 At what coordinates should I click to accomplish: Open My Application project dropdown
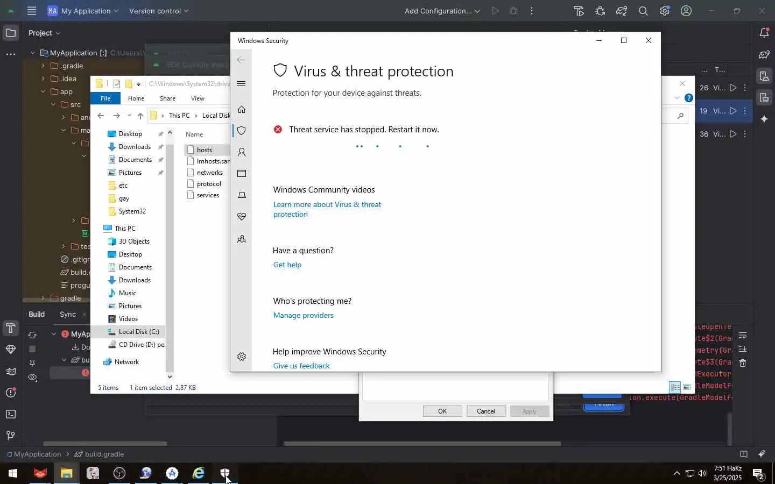click(83, 11)
